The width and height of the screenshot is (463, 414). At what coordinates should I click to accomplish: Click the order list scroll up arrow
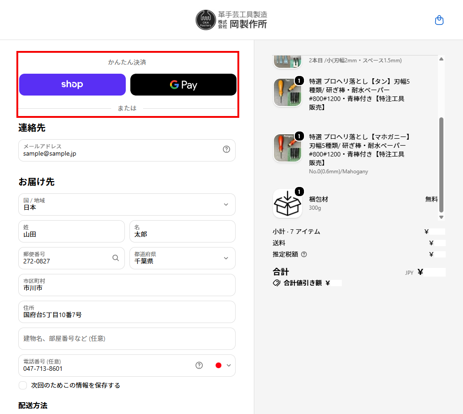442,59
